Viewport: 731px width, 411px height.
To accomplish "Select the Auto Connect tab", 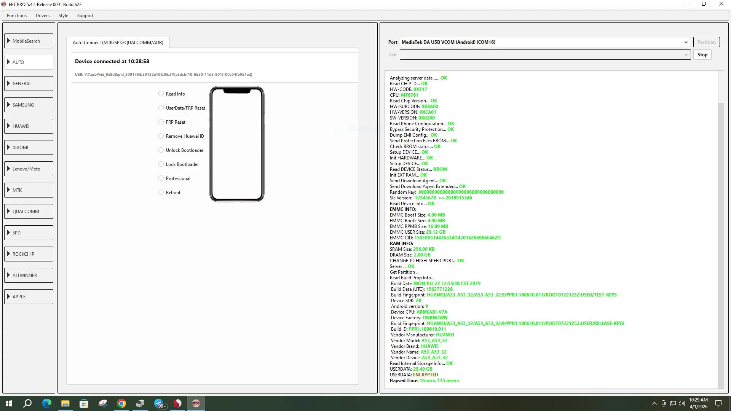I will pos(118,42).
